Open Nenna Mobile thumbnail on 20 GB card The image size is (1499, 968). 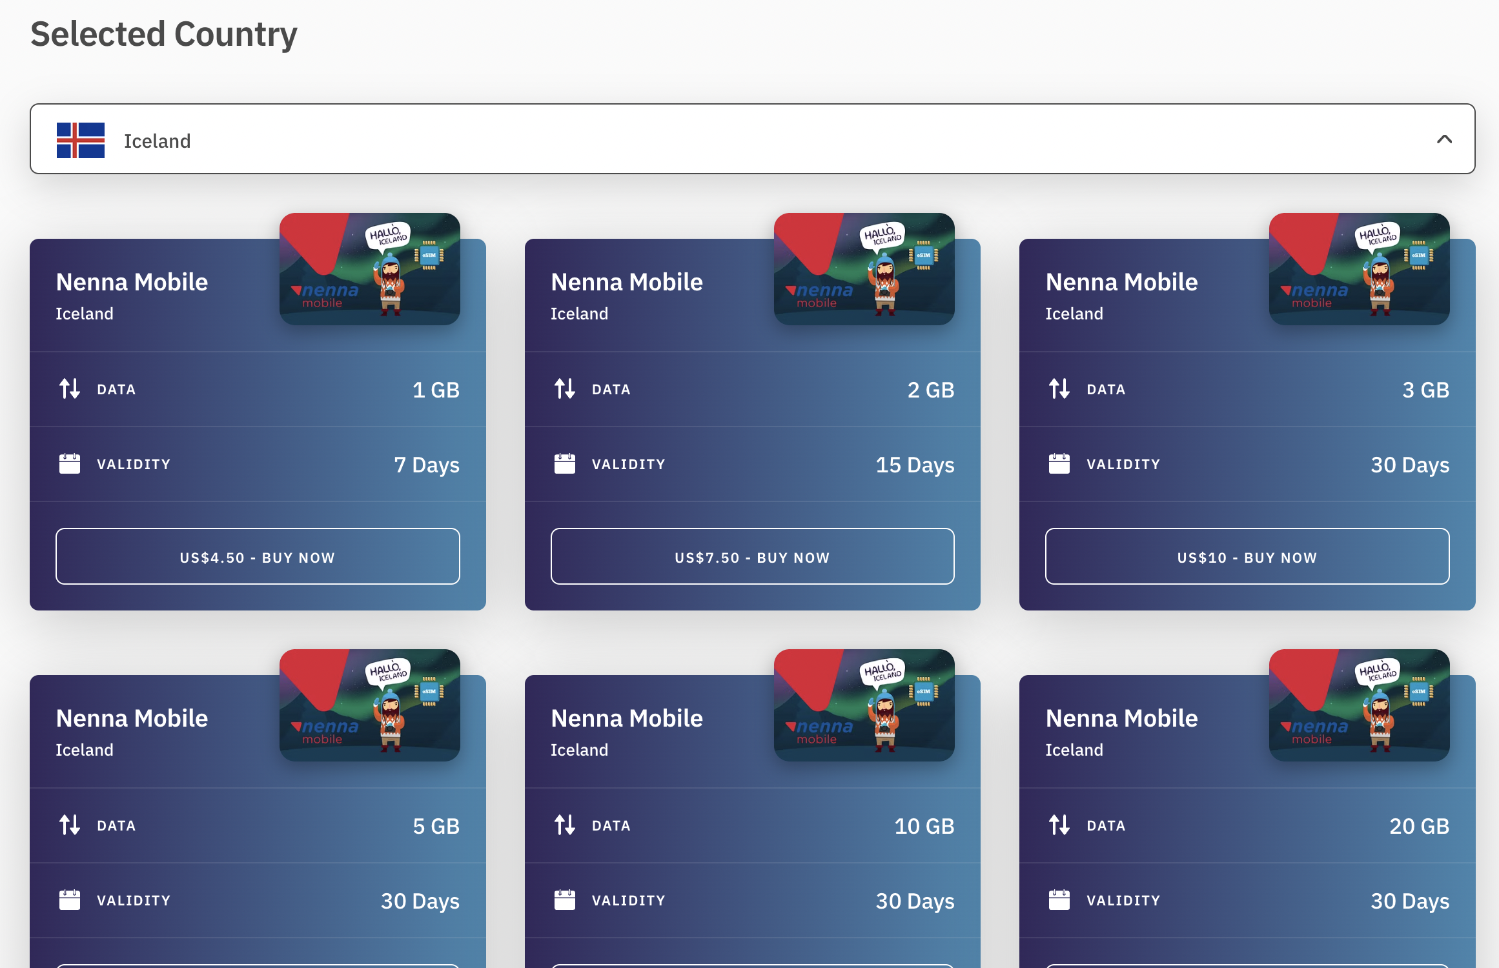[x=1360, y=705]
